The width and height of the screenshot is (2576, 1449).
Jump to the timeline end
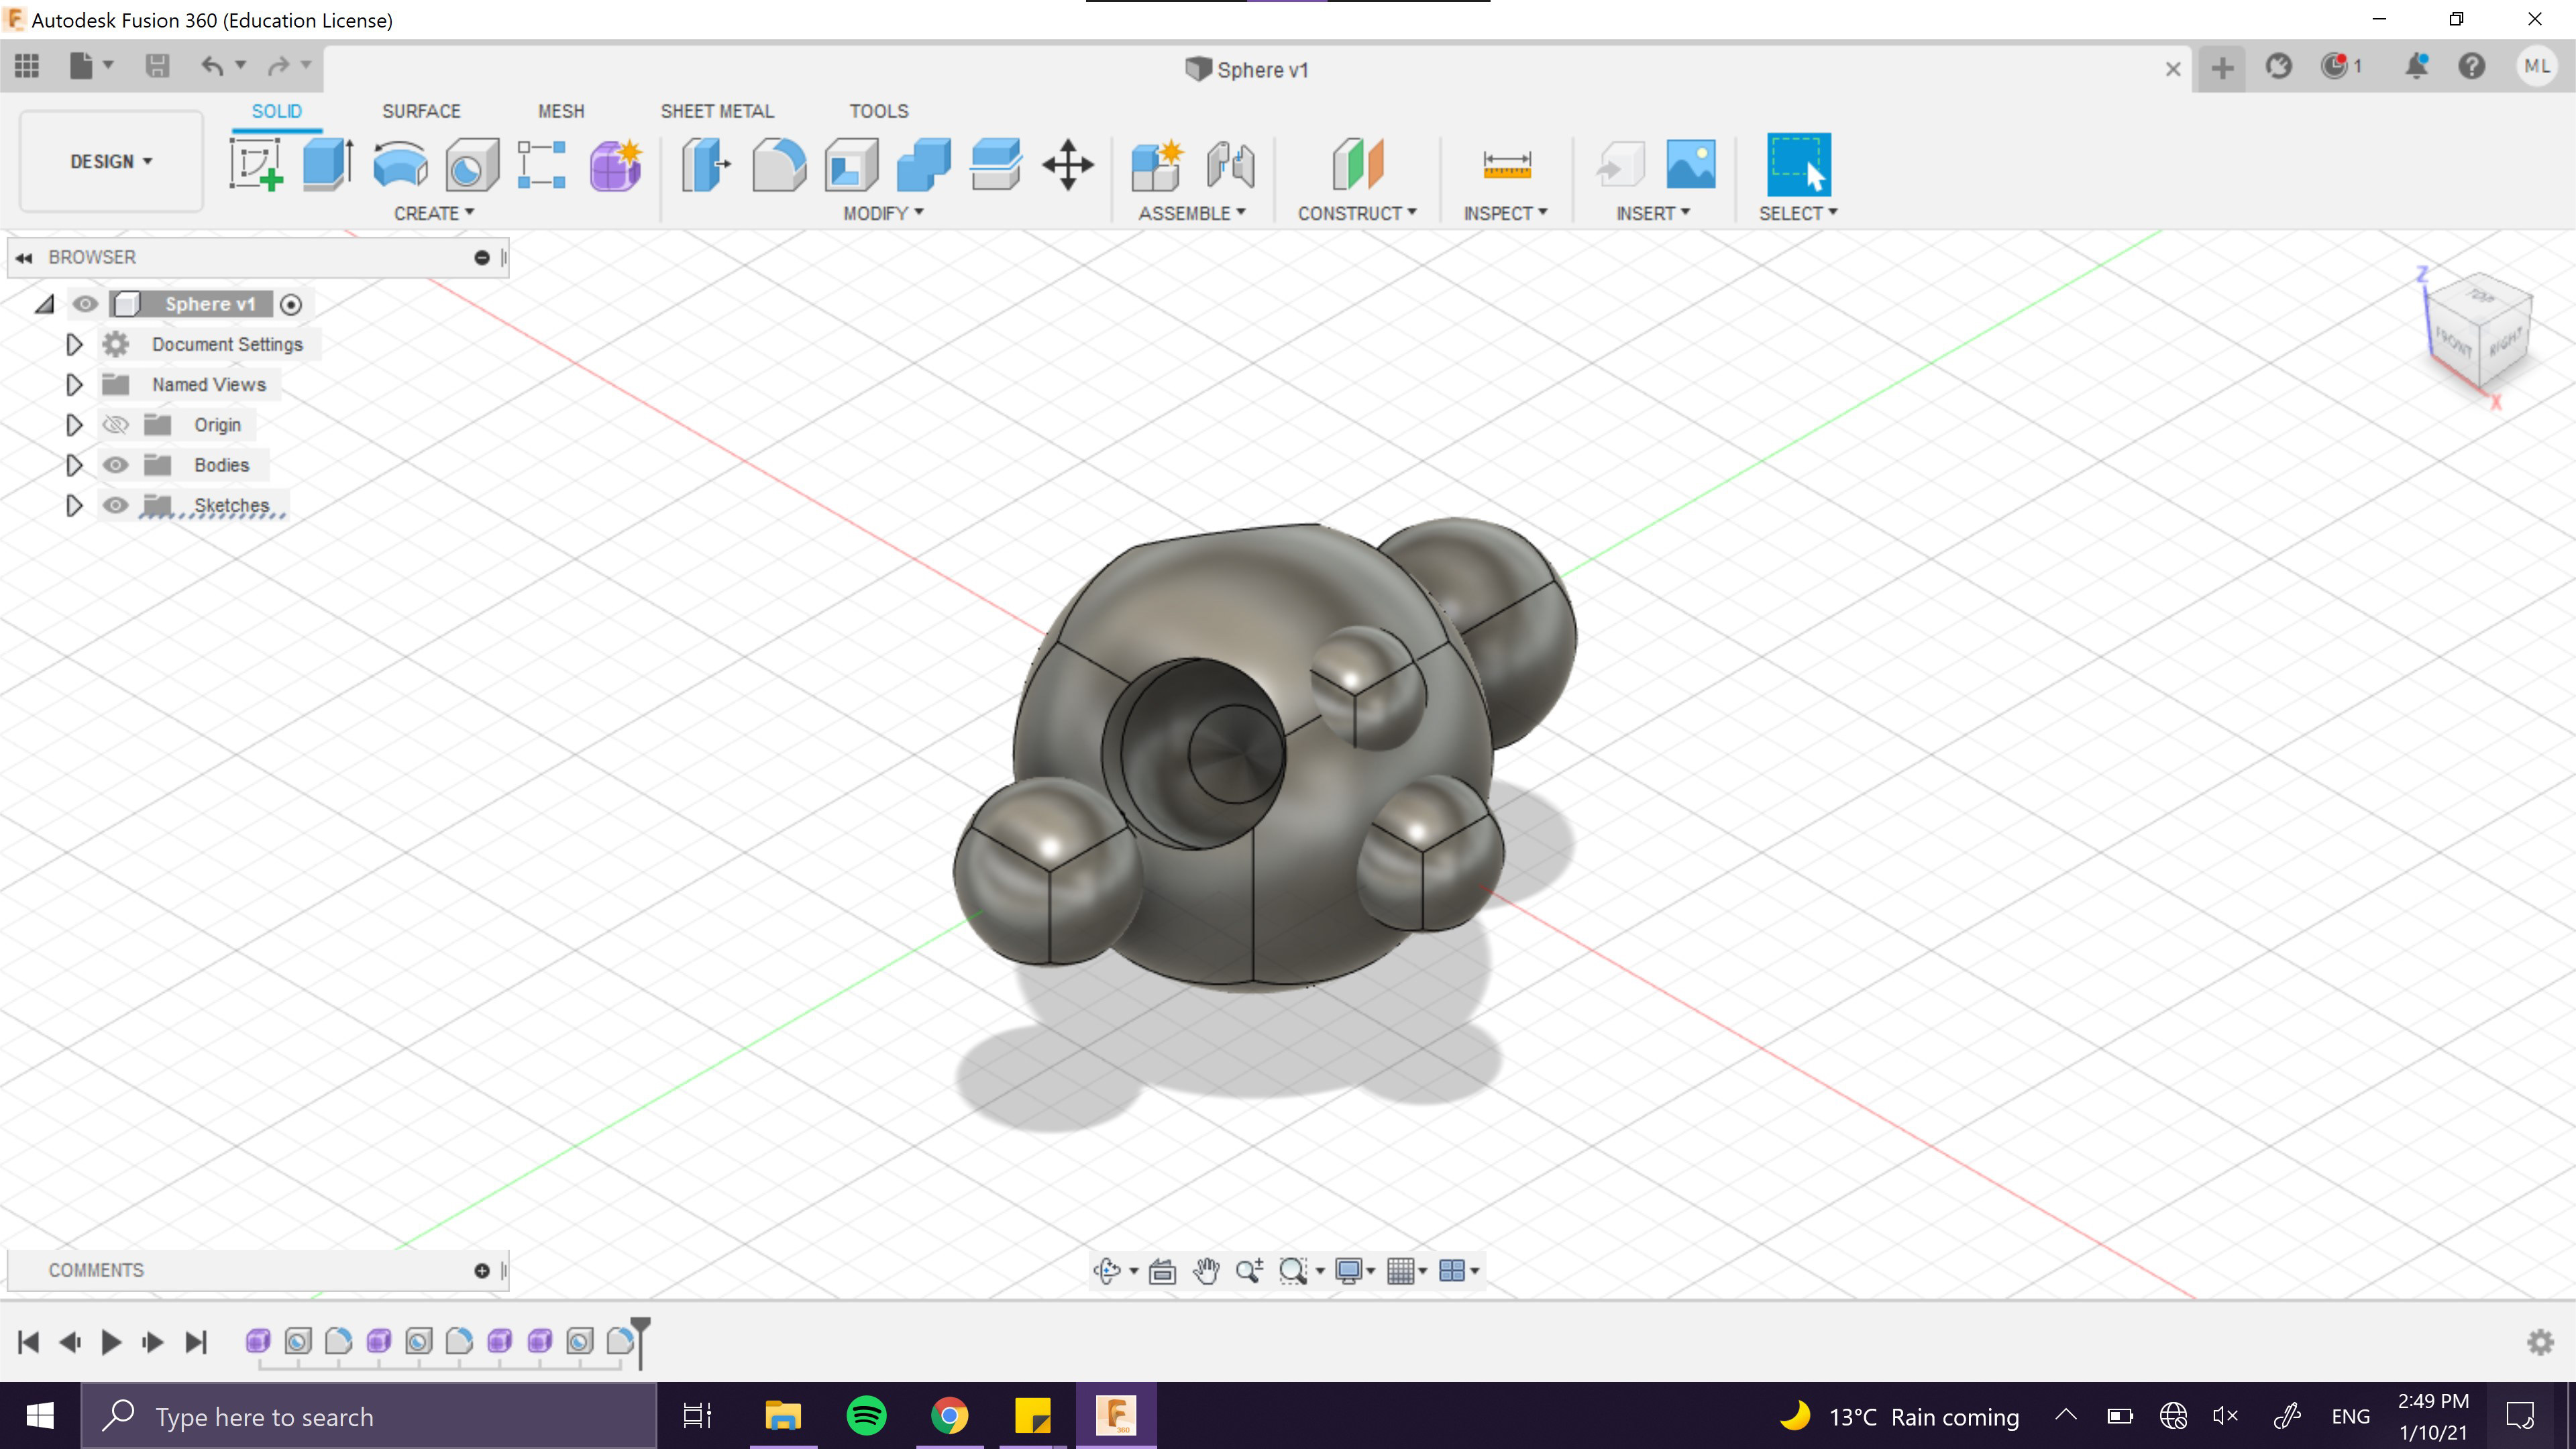196,1341
